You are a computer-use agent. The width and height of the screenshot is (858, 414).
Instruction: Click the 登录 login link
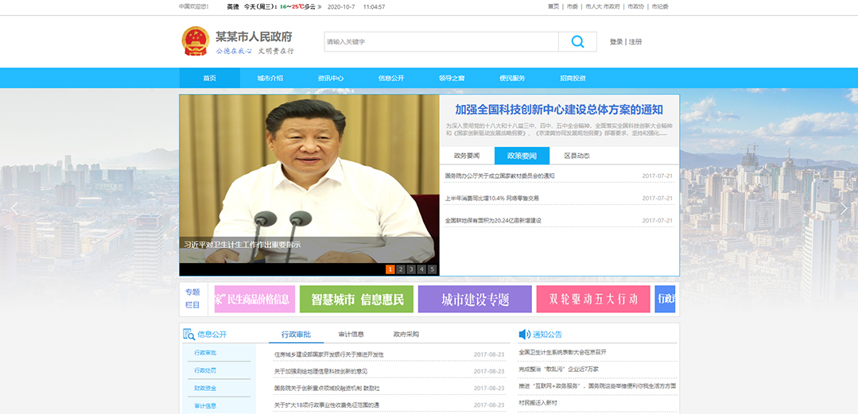(x=616, y=42)
